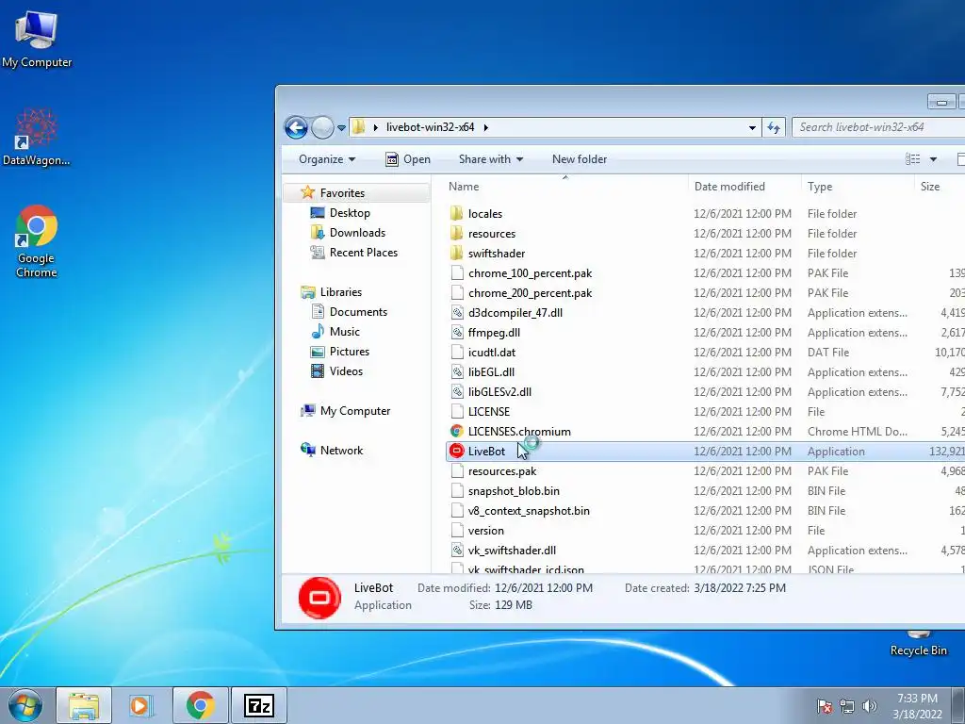Open Windows Explorer from the taskbar
The width and height of the screenshot is (965, 724).
[x=84, y=705]
